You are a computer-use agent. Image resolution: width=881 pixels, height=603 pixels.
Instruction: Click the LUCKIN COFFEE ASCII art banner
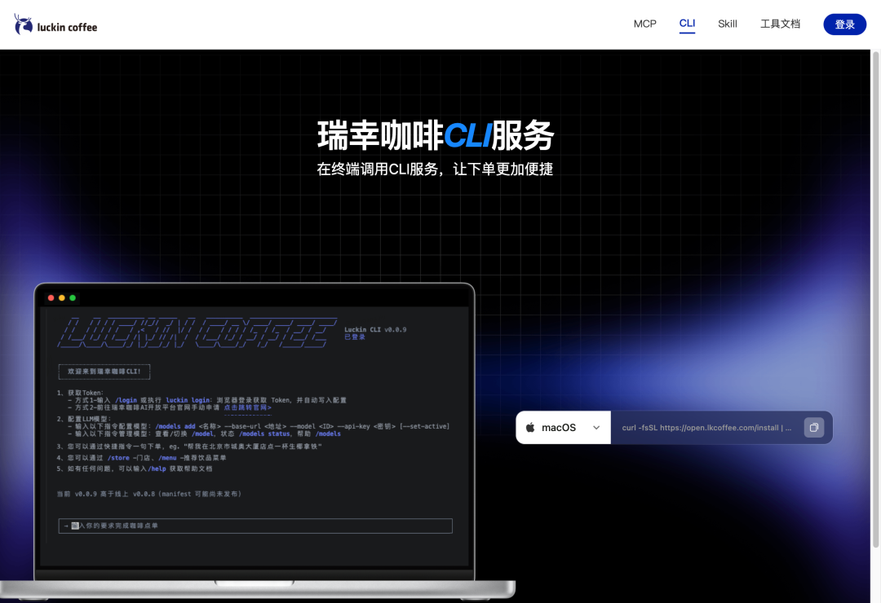(x=197, y=332)
